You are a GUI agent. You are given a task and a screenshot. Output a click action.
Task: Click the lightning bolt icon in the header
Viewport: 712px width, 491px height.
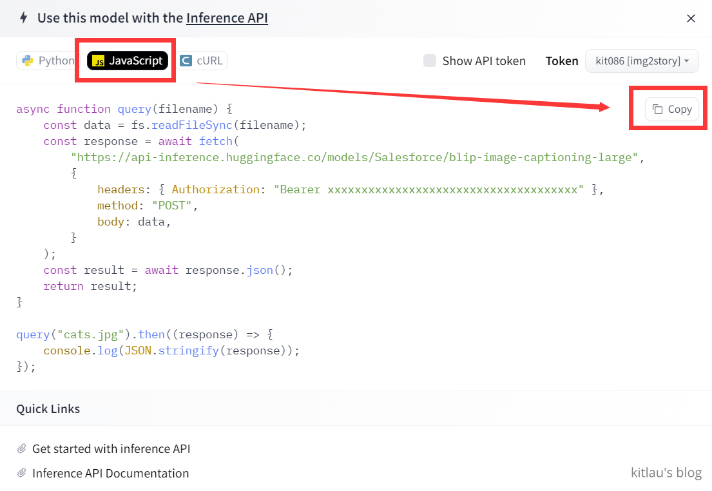[x=24, y=18]
